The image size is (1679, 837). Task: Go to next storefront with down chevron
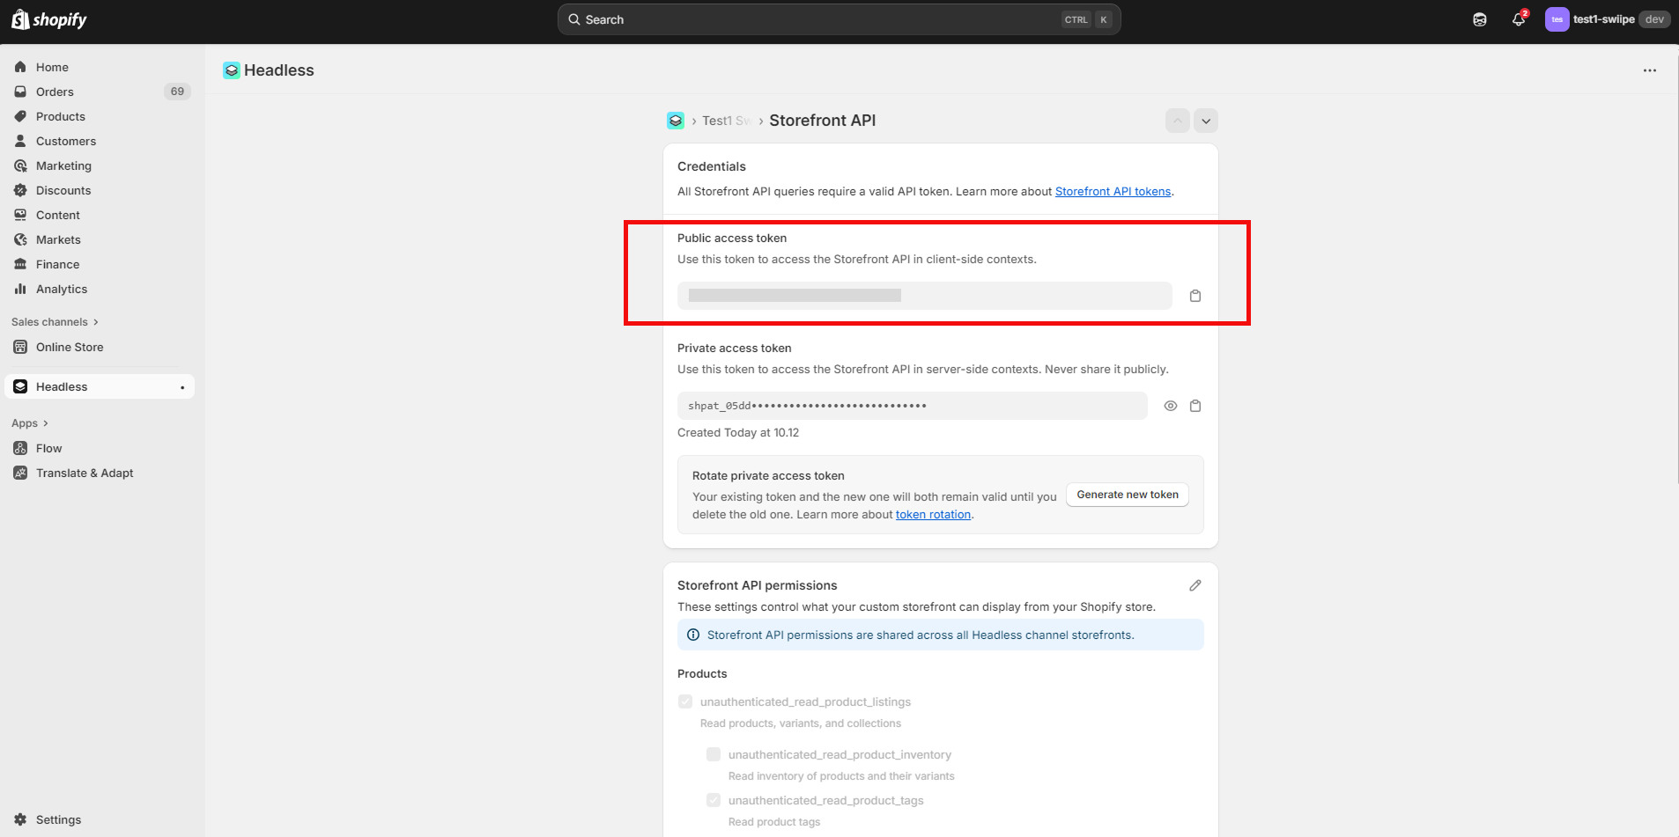pyautogui.click(x=1206, y=121)
